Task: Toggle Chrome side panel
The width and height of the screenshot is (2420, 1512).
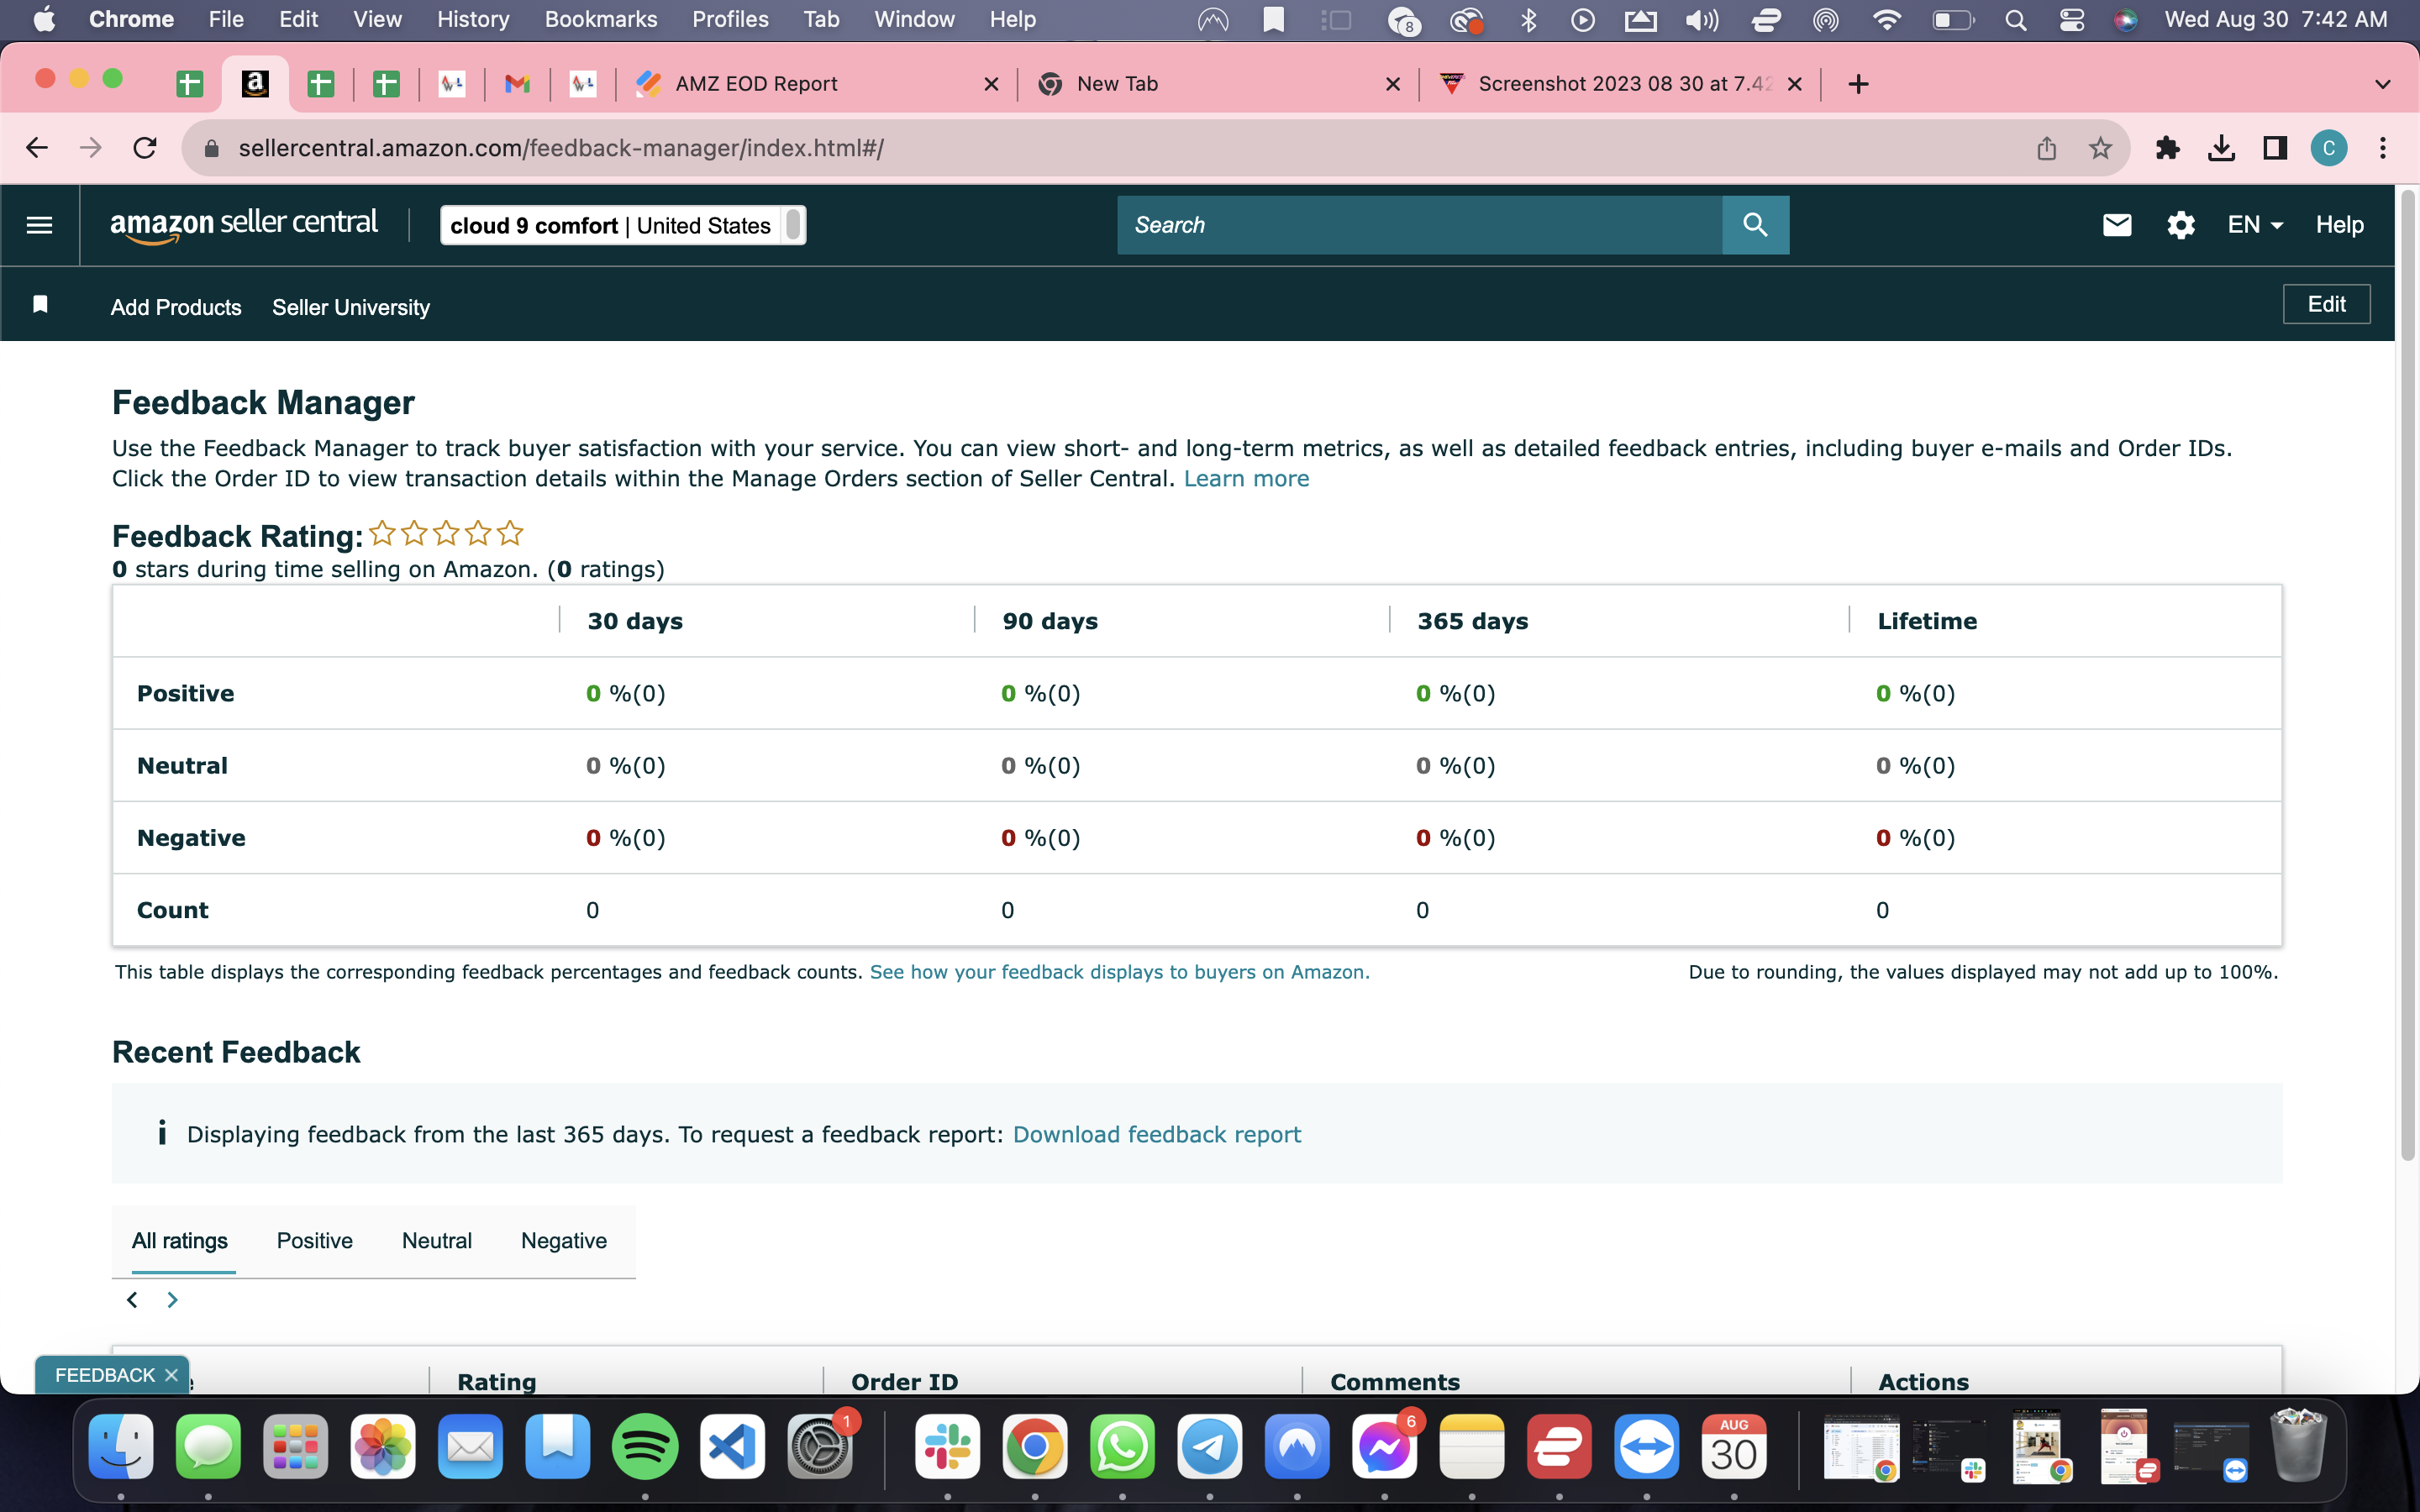Action: [2275, 148]
